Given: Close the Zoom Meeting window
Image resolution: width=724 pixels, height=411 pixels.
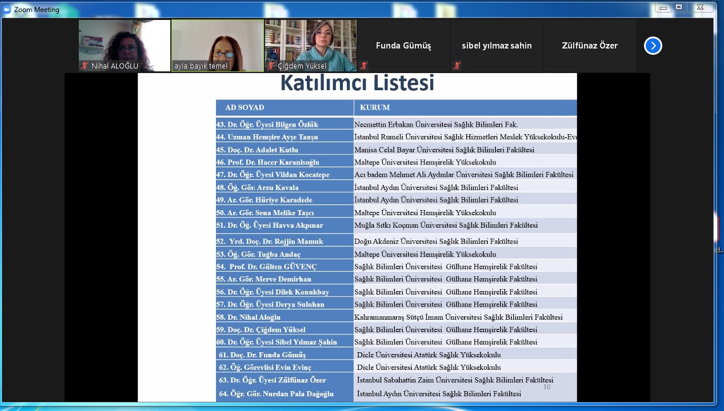Looking at the screenshot, I should click(700, 7).
